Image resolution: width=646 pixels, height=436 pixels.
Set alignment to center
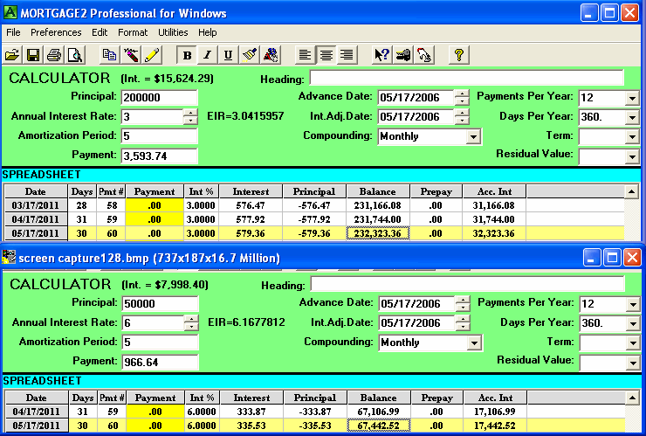point(326,55)
